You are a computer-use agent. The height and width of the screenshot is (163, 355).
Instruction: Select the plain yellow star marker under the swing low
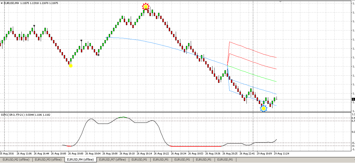pos(70,66)
